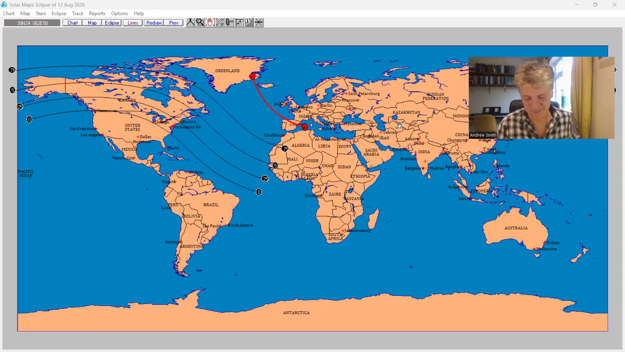Screen dimensions: 625x352
Task: Click the crossed lines toolbar icon
Action: pos(259,22)
